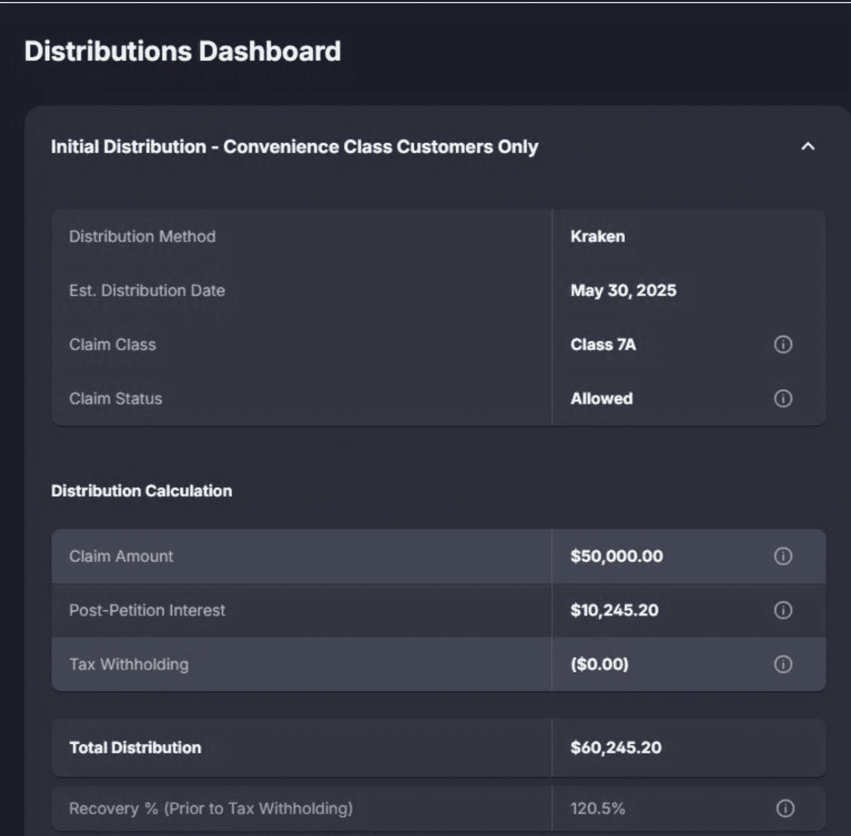
Task: Click the Post-Petition Interest info icon
Action: point(783,610)
